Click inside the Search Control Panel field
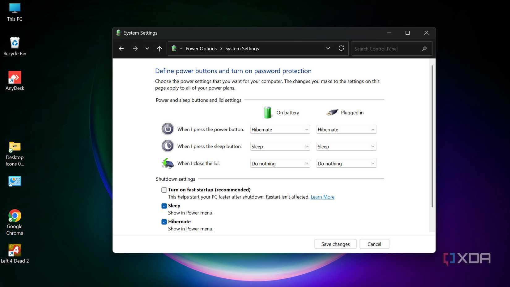The image size is (510, 287). (386, 49)
